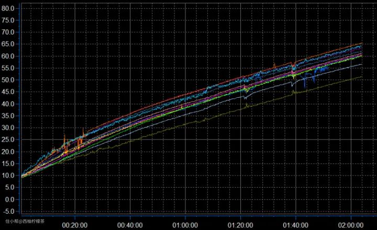
Task: Select the 20.0 value on vertical axis
Action: click(x=9, y=152)
